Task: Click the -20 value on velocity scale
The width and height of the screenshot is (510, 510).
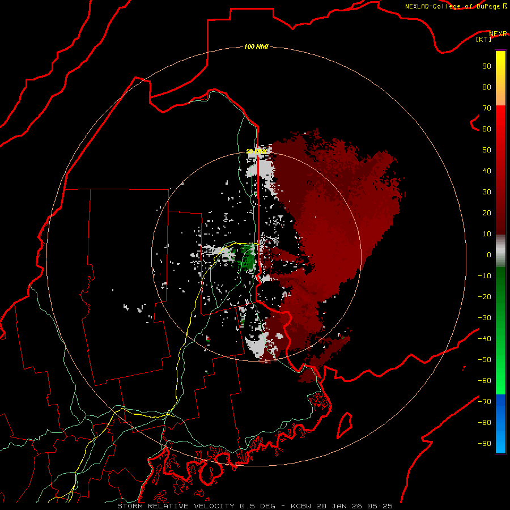Action: click(x=484, y=296)
